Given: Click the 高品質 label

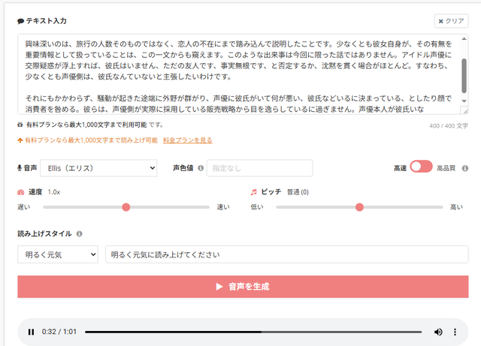Looking at the screenshot, I should (x=446, y=168).
